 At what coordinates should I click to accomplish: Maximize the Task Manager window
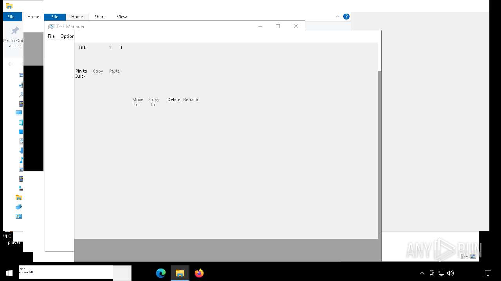pos(278,26)
